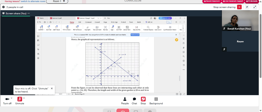The image size is (262, 112).
Task: Click switch to alternate room link
Action: pos(33,1)
